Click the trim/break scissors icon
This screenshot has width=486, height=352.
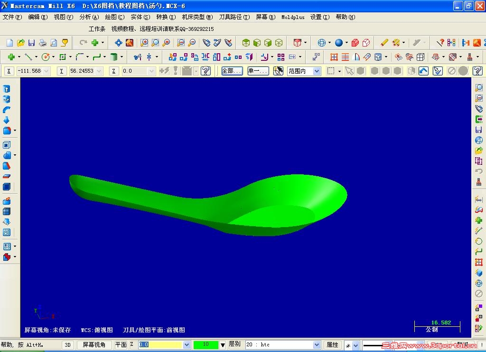click(138, 57)
